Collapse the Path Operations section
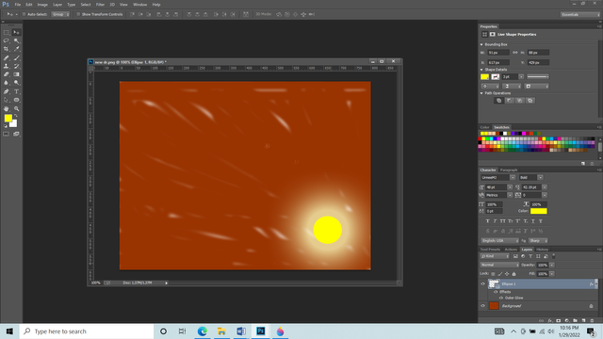Screen dimensions: 603x339 [x=481, y=93]
